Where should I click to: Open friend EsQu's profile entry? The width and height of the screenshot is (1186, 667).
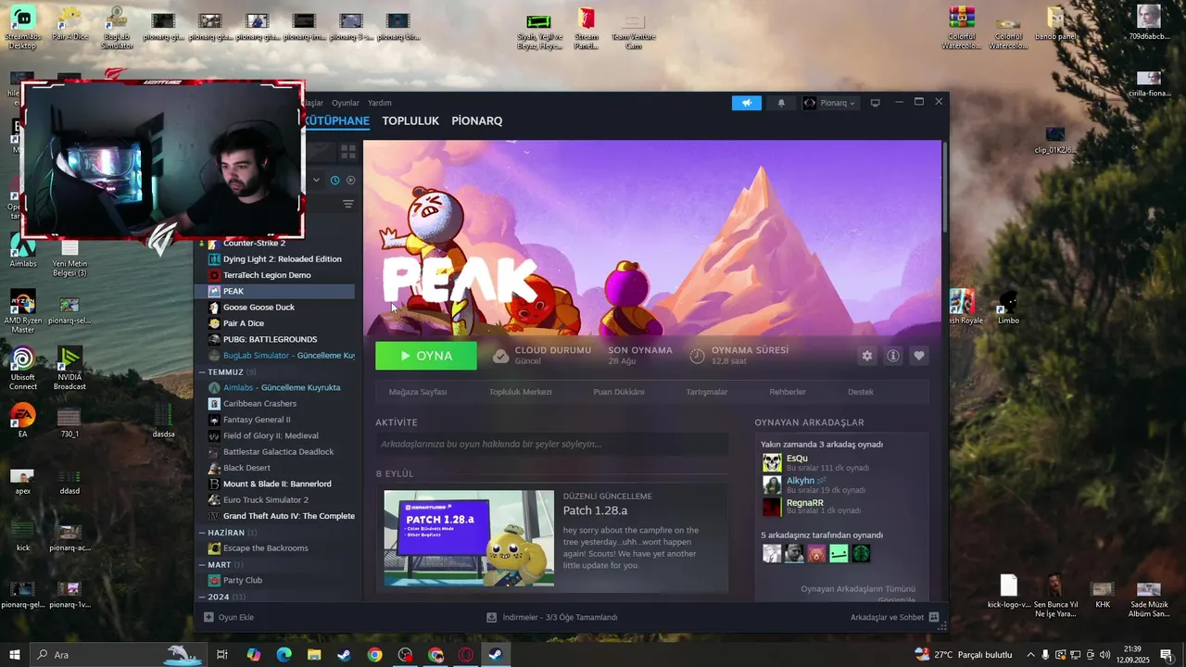(815, 462)
